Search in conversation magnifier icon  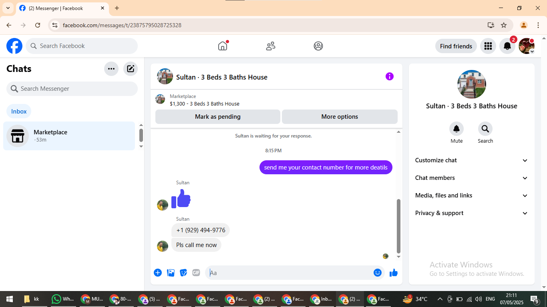[485, 129]
